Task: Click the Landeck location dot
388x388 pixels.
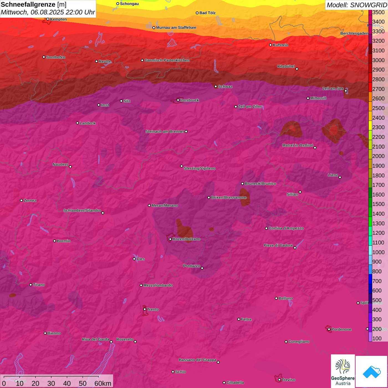Action: click(78, 123)
